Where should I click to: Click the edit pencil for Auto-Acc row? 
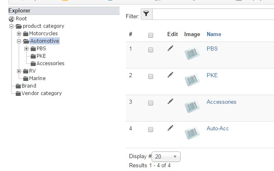pos(170,128)
